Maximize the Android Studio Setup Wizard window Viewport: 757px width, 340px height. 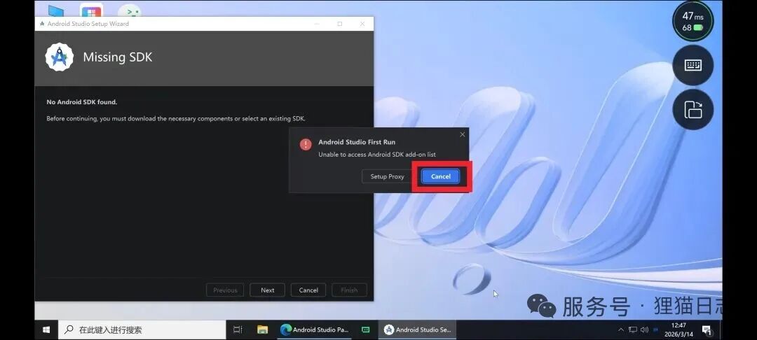click(340, 24)
